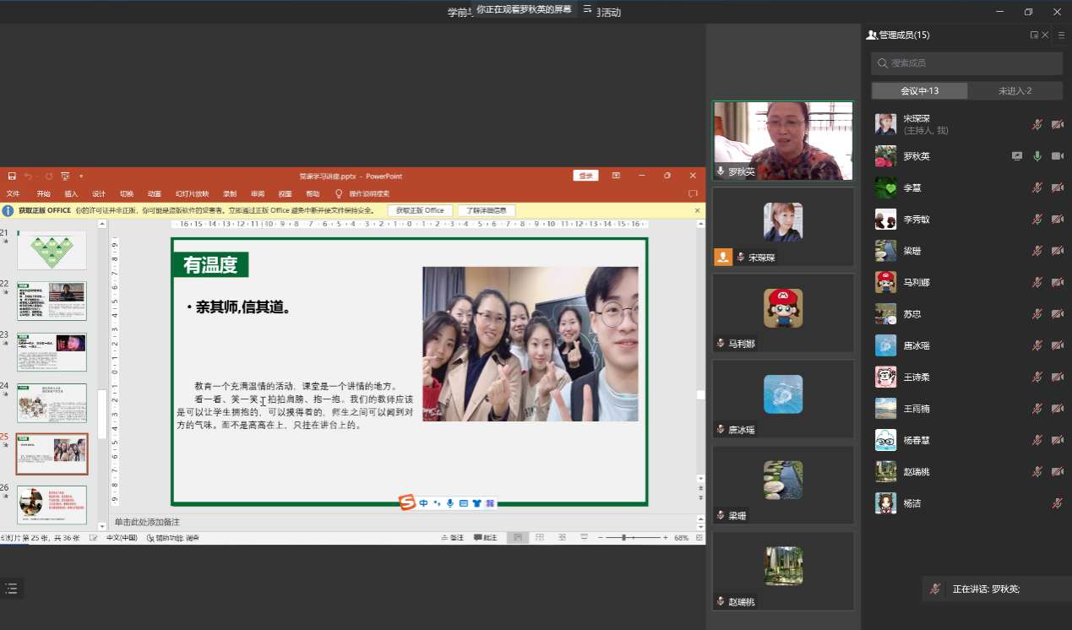Click the 搜索成员 search field
Viewport: 1072px width, 630px height.
(967, 63)
